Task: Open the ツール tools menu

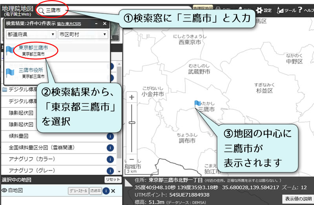Action: pos(287,10)
